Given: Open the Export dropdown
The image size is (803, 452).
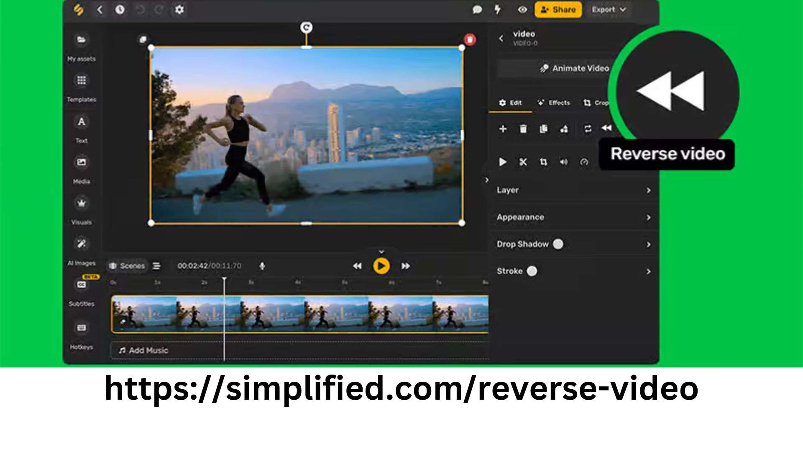Looking at the screenshot, I should point(609,10).
